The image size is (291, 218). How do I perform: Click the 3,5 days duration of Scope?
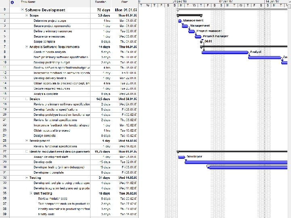pos(101,15)
